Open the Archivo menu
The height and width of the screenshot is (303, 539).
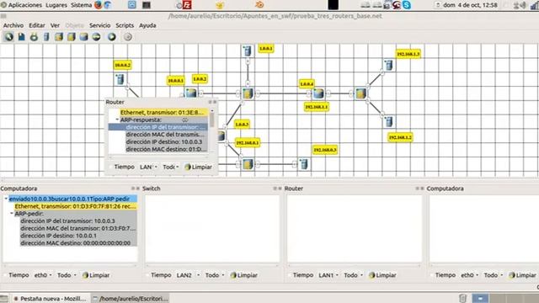click(x=13, y=25)
